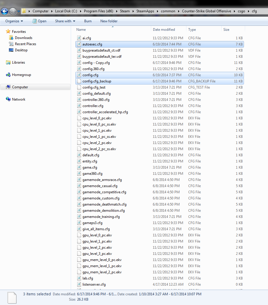Select Network in the navigation pane
The image size is (268, 305).
tap(19, 99)
